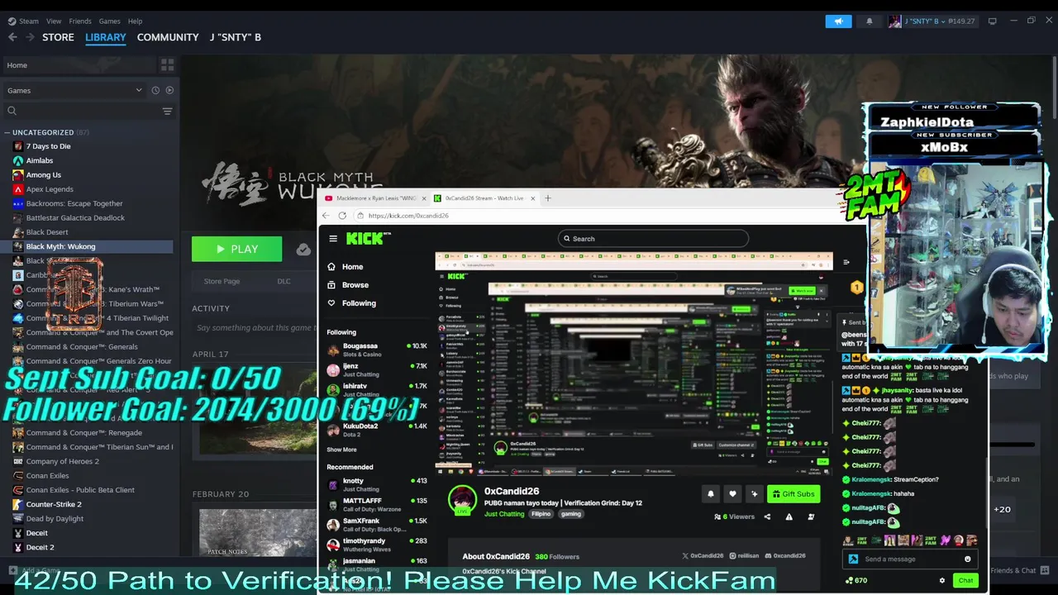The width and height of the screenshot is (1058, 595).
Task: Select Black Desert in the library list
Action: coord(47,232)
